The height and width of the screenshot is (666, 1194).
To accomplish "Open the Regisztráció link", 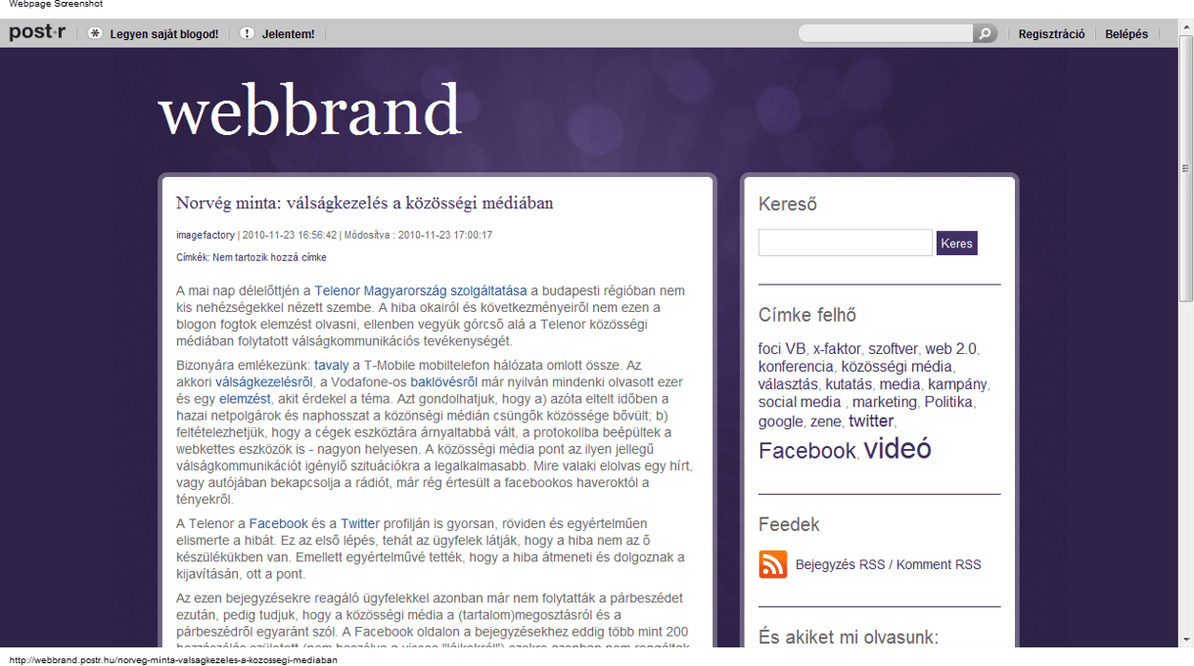I will tap(1051, 34).
